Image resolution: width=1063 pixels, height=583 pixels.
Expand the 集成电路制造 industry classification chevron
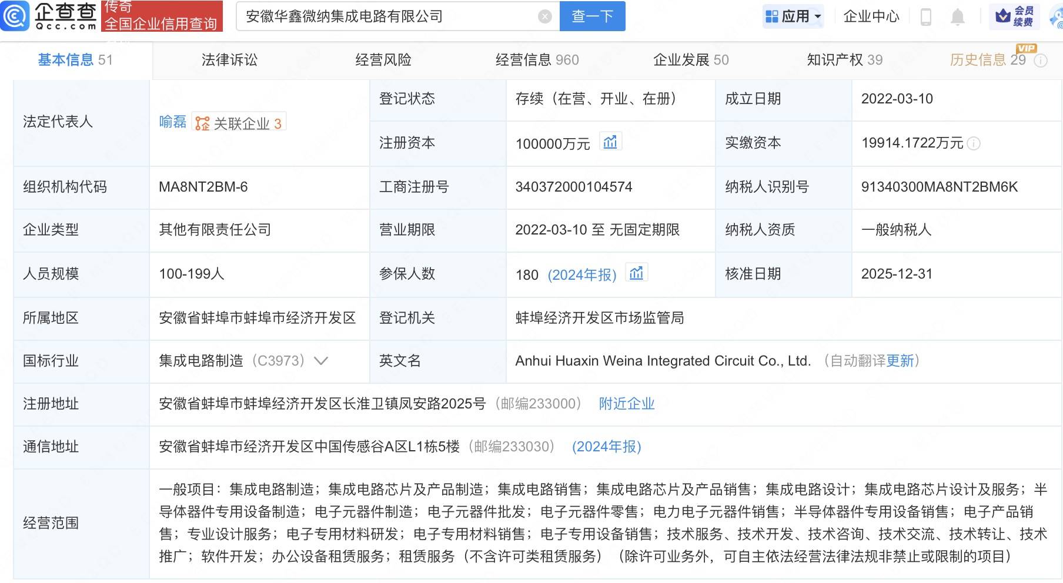tap(321, 361)
